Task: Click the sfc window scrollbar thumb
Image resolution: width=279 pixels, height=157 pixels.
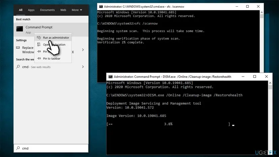Action: click(x=261, y=16)
